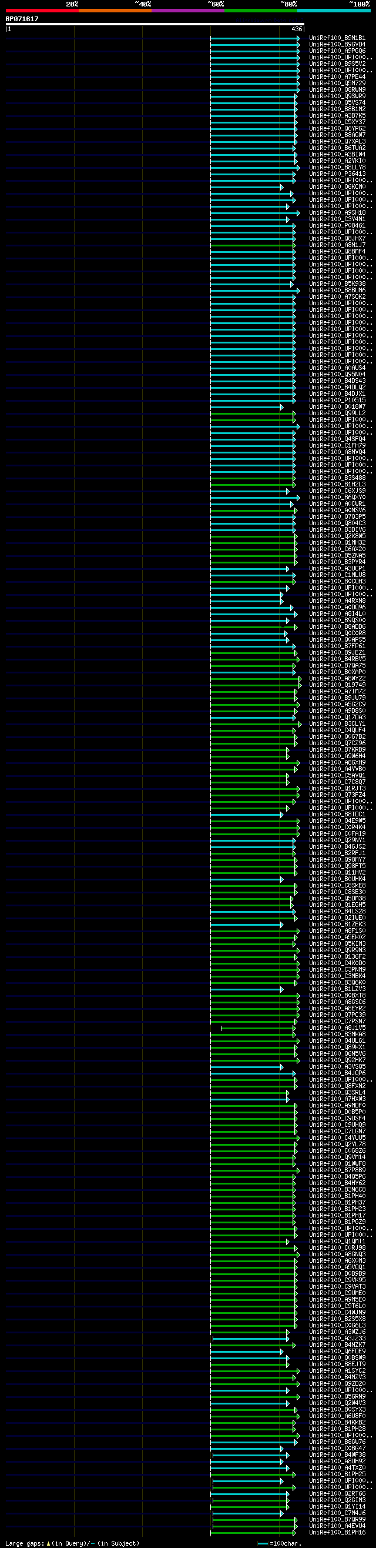This screenshot has height=1548, width=376.
Task: Click the UniRef100_A8WY22 label
Action: pos(337,679)
